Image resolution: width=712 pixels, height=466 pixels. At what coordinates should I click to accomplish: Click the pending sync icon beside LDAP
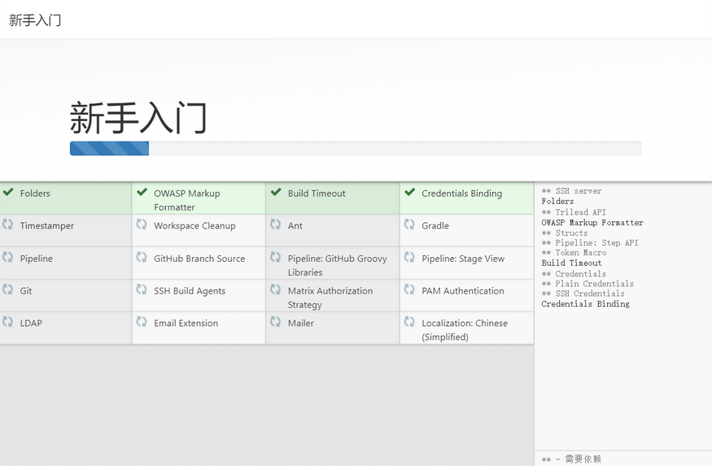7,322
